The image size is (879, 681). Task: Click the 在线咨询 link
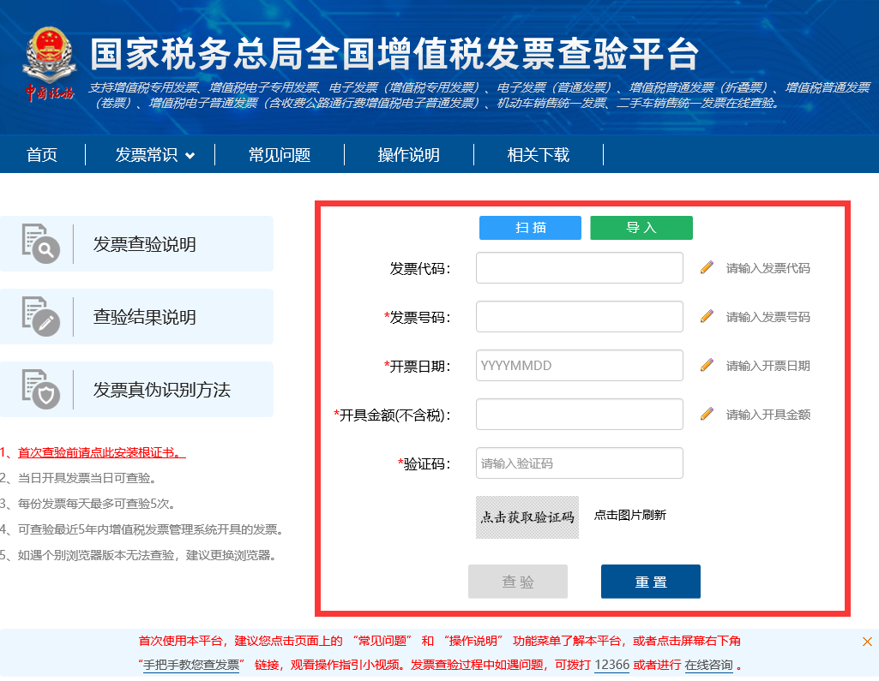pos(708,665)
